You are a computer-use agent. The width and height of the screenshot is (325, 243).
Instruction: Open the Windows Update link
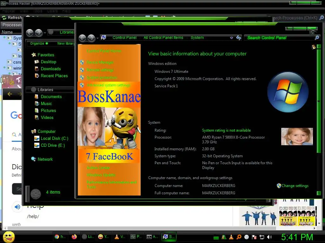[101, 175]
